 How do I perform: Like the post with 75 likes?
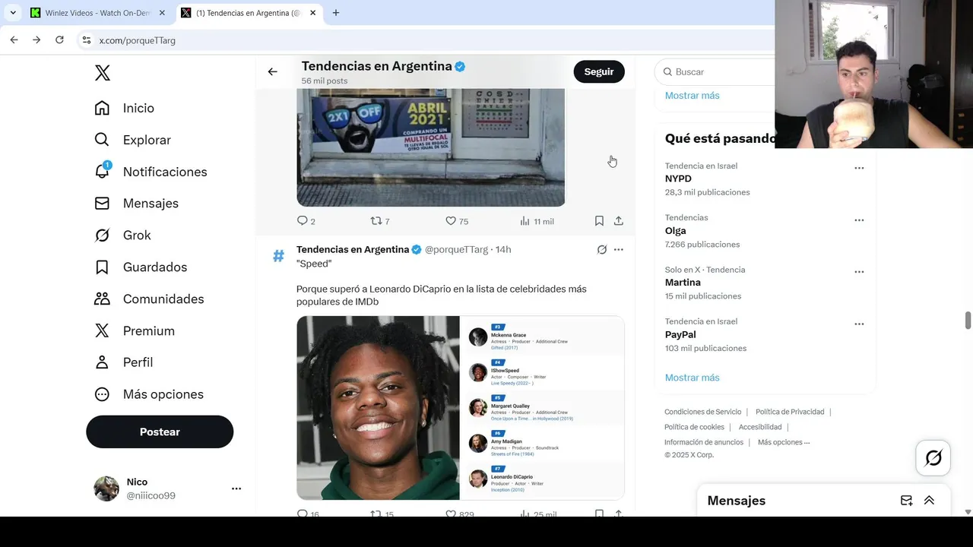point(456,221)
